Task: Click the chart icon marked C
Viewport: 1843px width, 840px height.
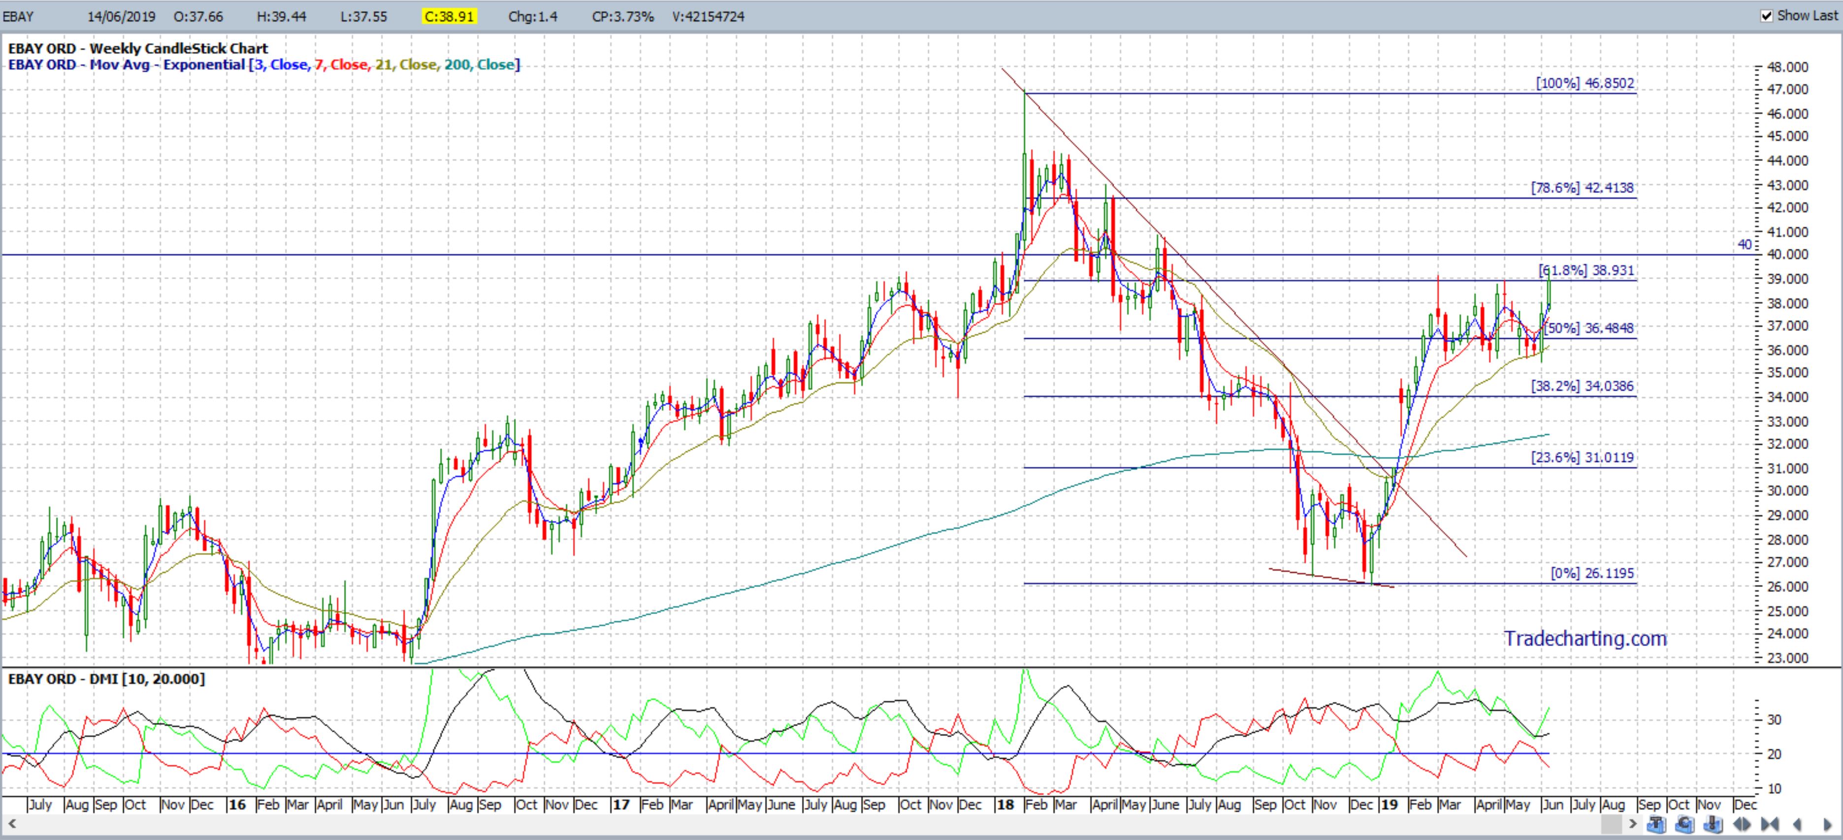Action: click(x=1685, y=824)
